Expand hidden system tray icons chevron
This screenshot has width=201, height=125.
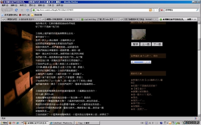[167, 123]
